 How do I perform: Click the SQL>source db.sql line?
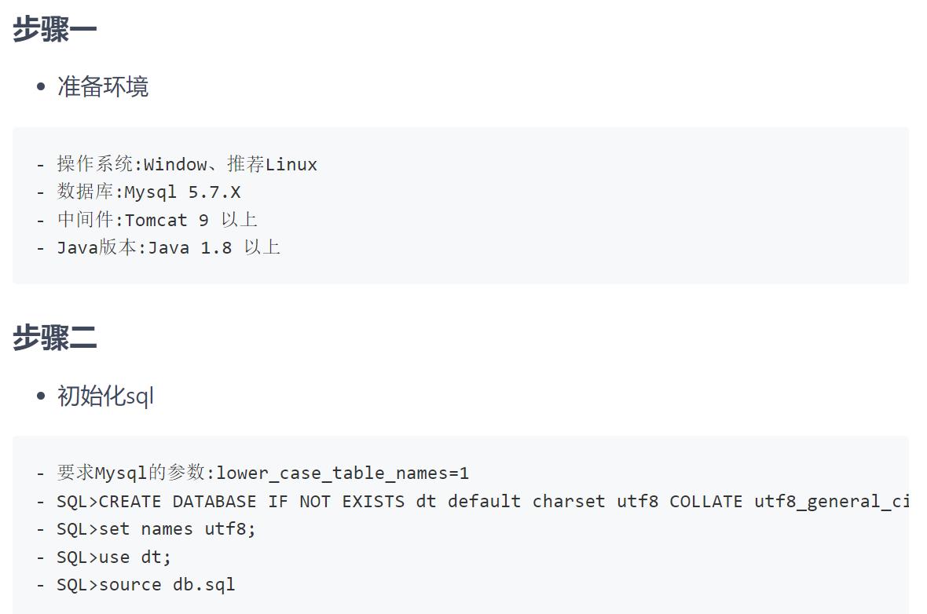[x=145, y=585]
